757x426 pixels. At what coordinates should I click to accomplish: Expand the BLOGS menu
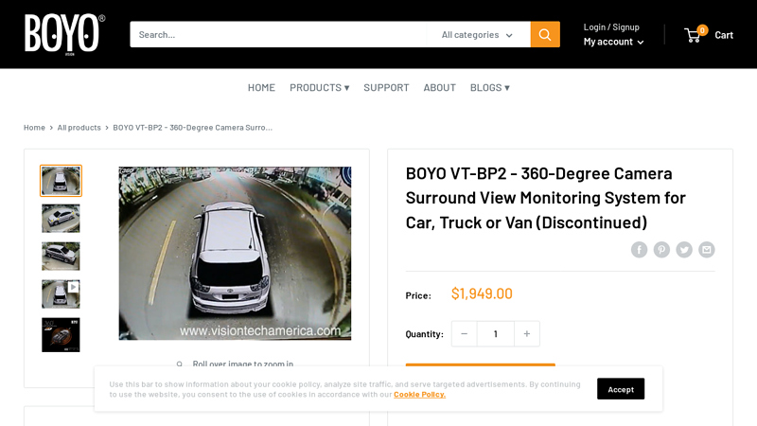click(x=489, y=87)
